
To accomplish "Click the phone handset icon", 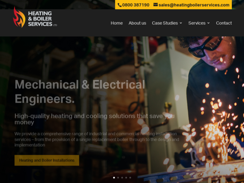I will point(120,5).
